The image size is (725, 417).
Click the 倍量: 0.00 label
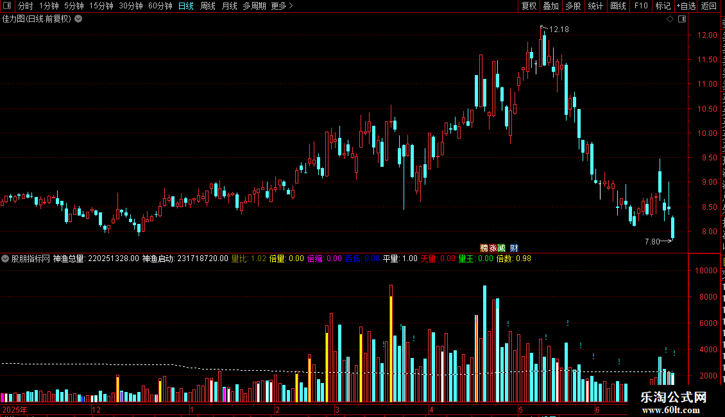pyautogui.click(x=287, y=259)
